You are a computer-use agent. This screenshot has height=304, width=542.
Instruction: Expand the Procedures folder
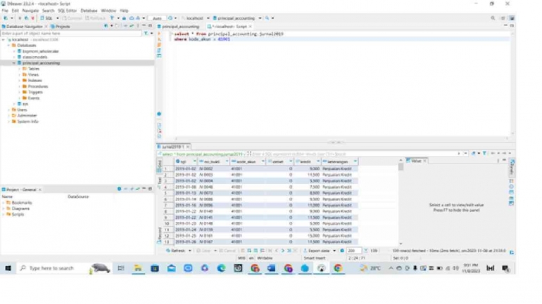[x=20, y=86]
